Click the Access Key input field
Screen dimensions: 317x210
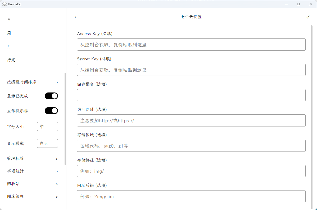[191, 45]
